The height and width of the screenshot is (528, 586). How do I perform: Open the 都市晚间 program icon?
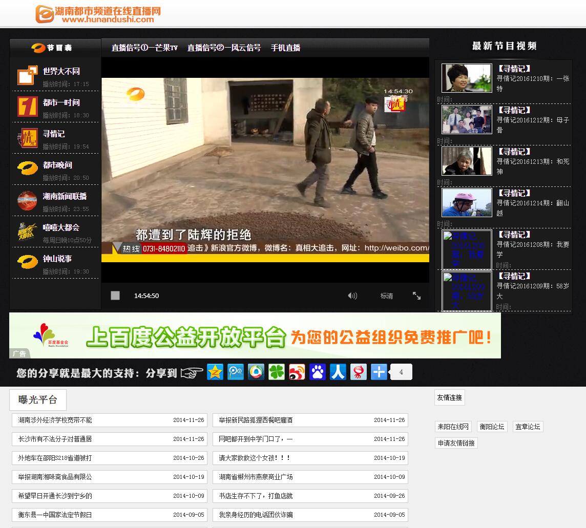[x=27, y=169]
